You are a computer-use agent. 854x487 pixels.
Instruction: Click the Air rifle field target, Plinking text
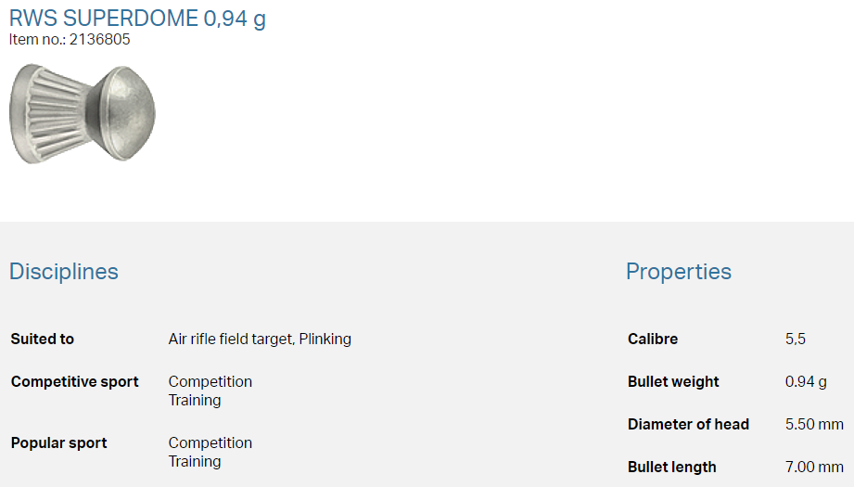tap(260, 340)
